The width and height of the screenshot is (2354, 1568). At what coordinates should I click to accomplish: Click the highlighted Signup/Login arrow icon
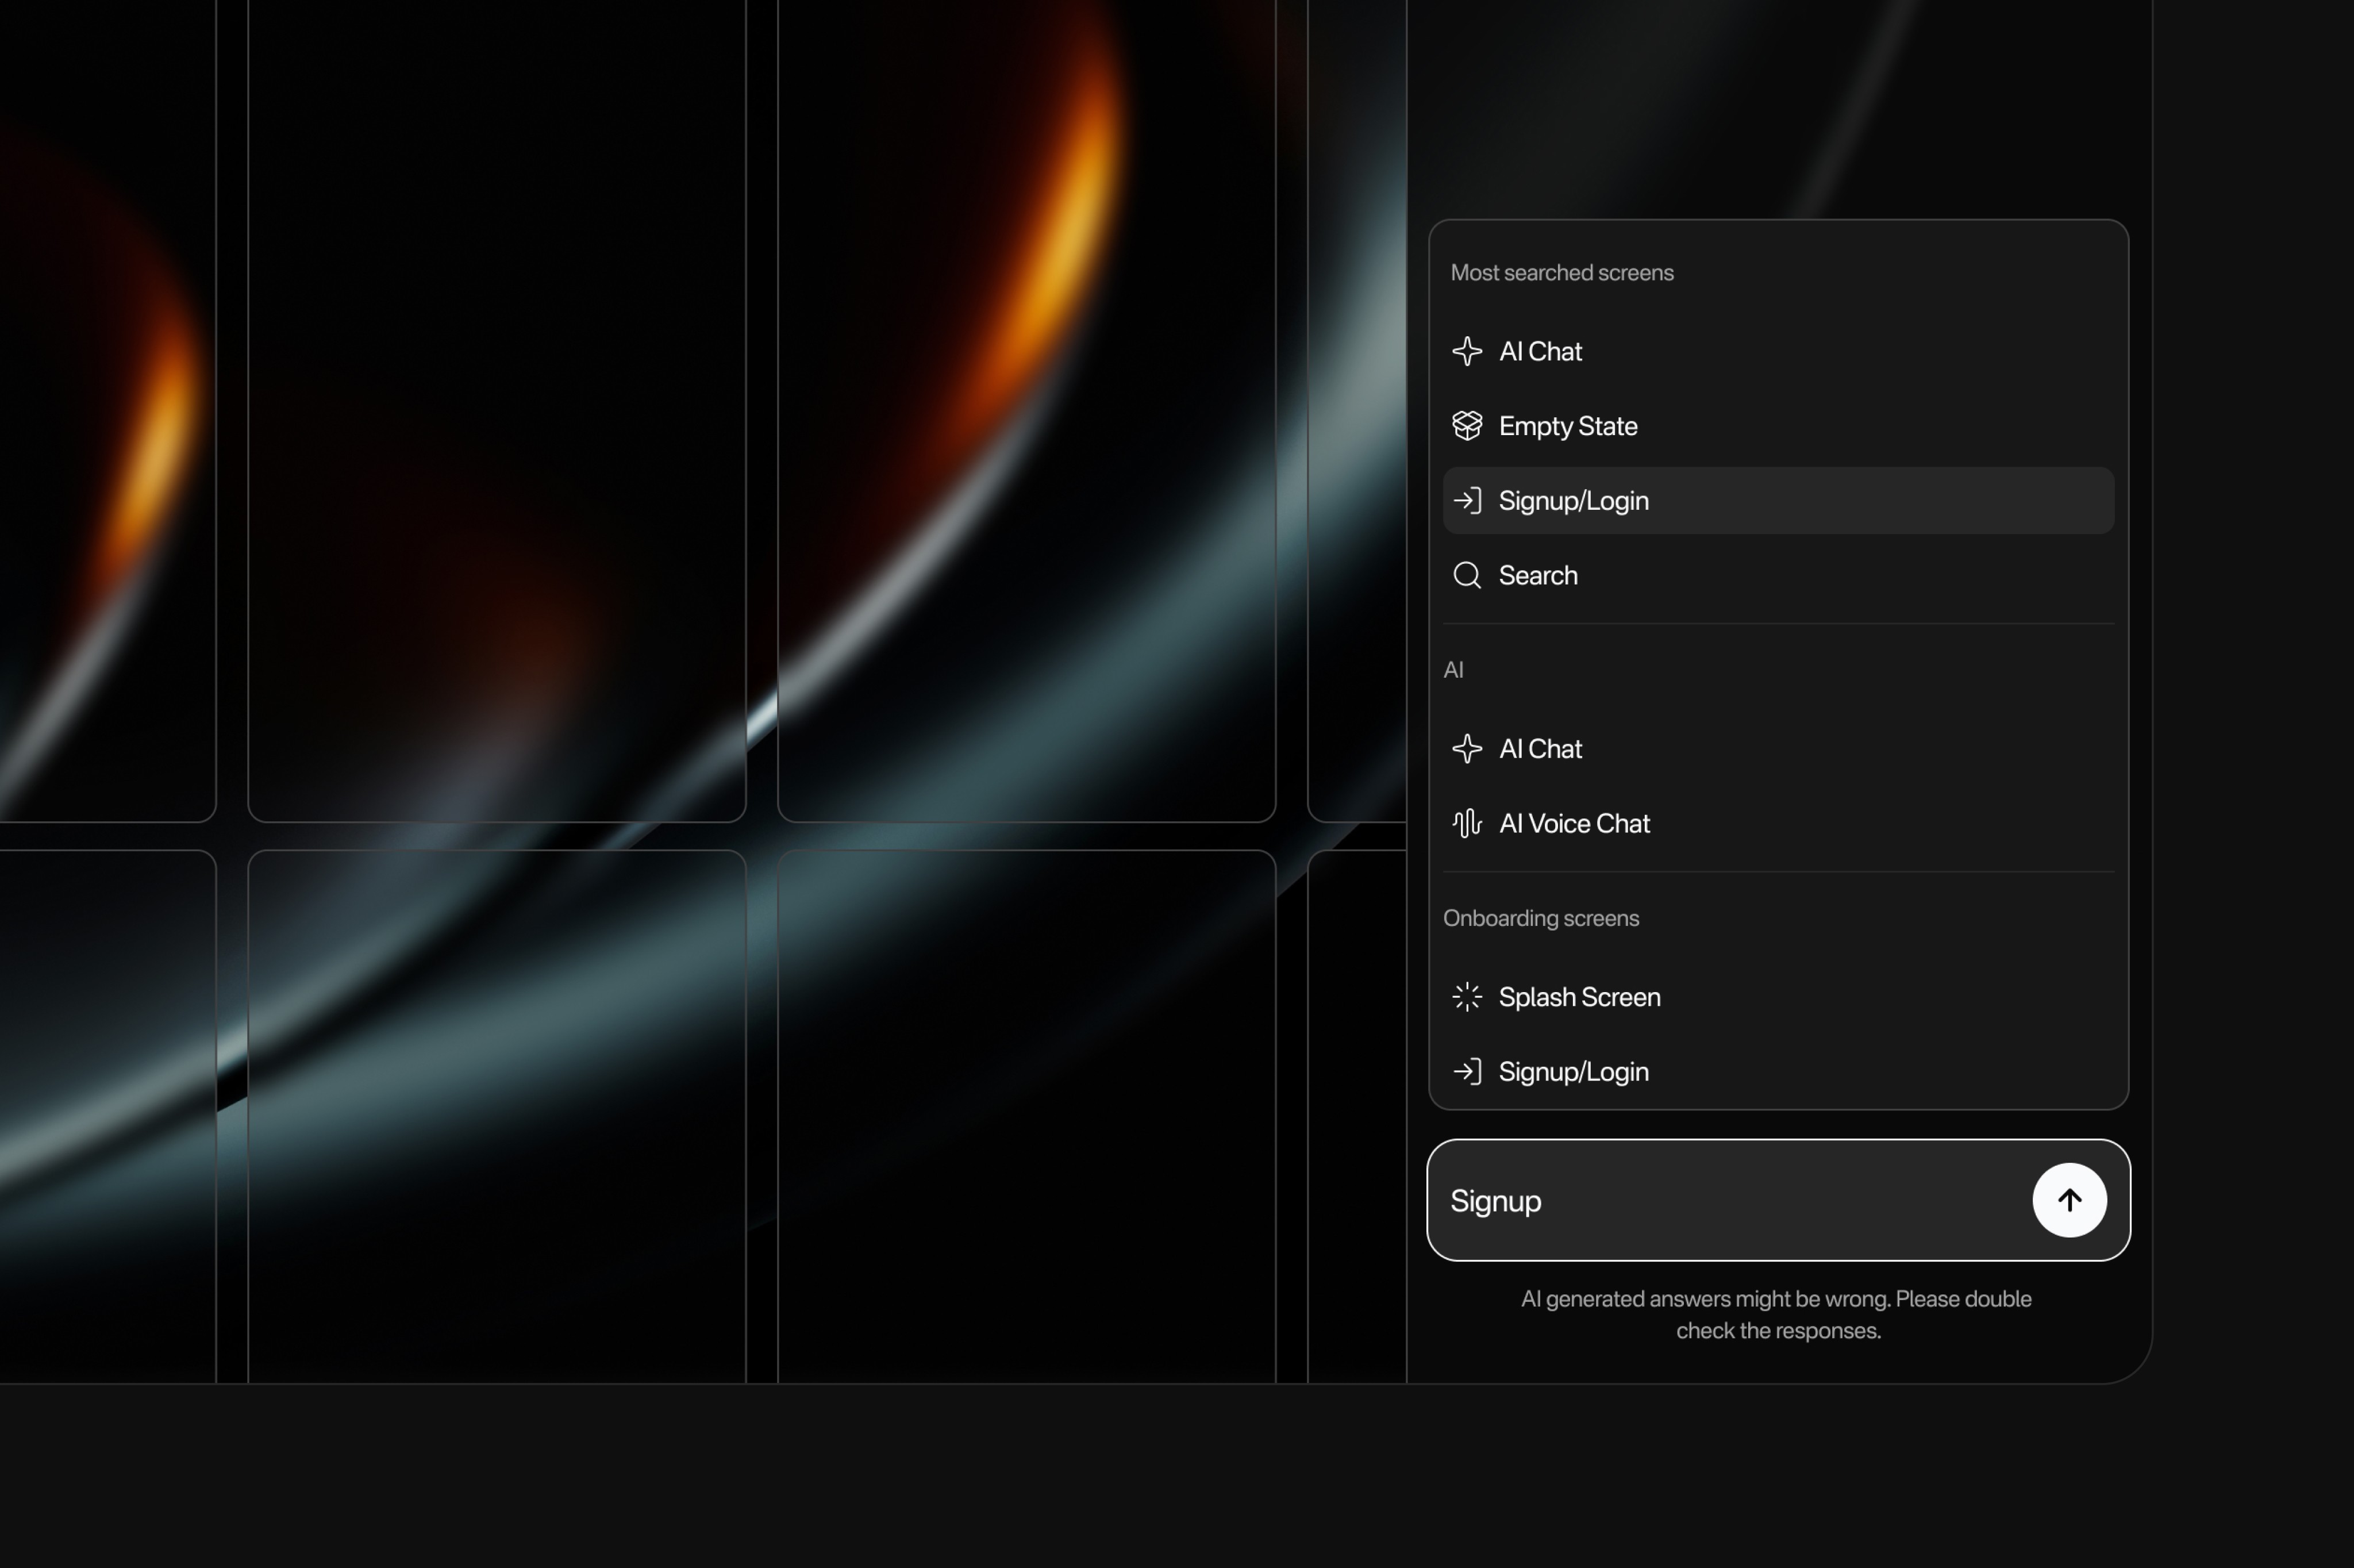pyautogui.click(x=1467, y=500)
